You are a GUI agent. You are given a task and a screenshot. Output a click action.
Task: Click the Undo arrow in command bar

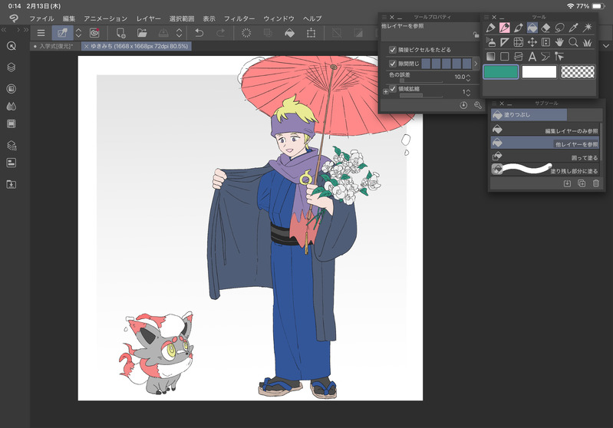[199, 33]
